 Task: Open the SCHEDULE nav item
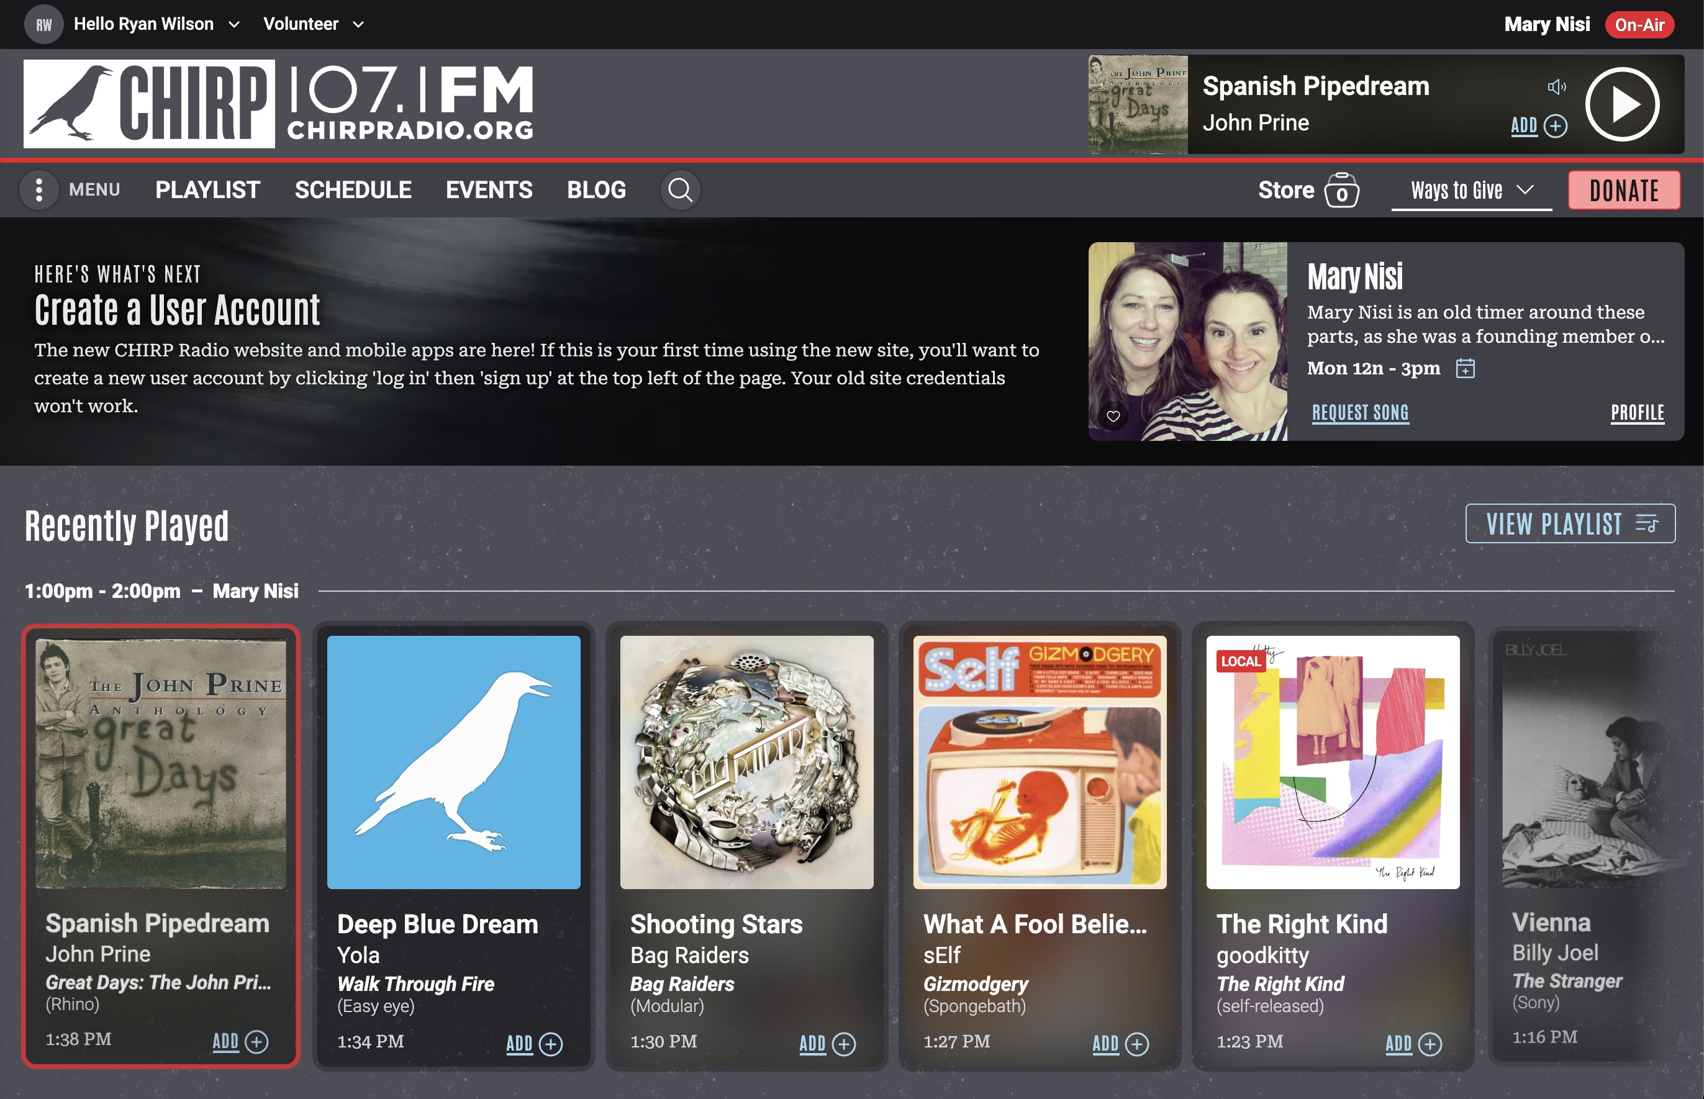pyautogui.click(x=353, y=190)
